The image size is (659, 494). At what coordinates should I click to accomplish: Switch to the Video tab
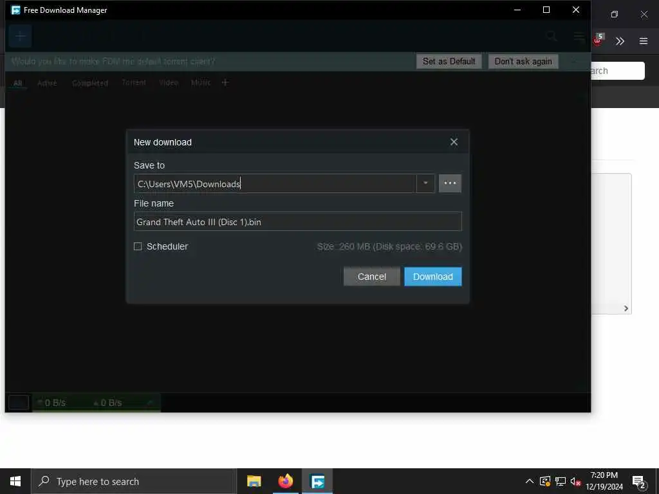pyautogui.click(x=169, y=82)
